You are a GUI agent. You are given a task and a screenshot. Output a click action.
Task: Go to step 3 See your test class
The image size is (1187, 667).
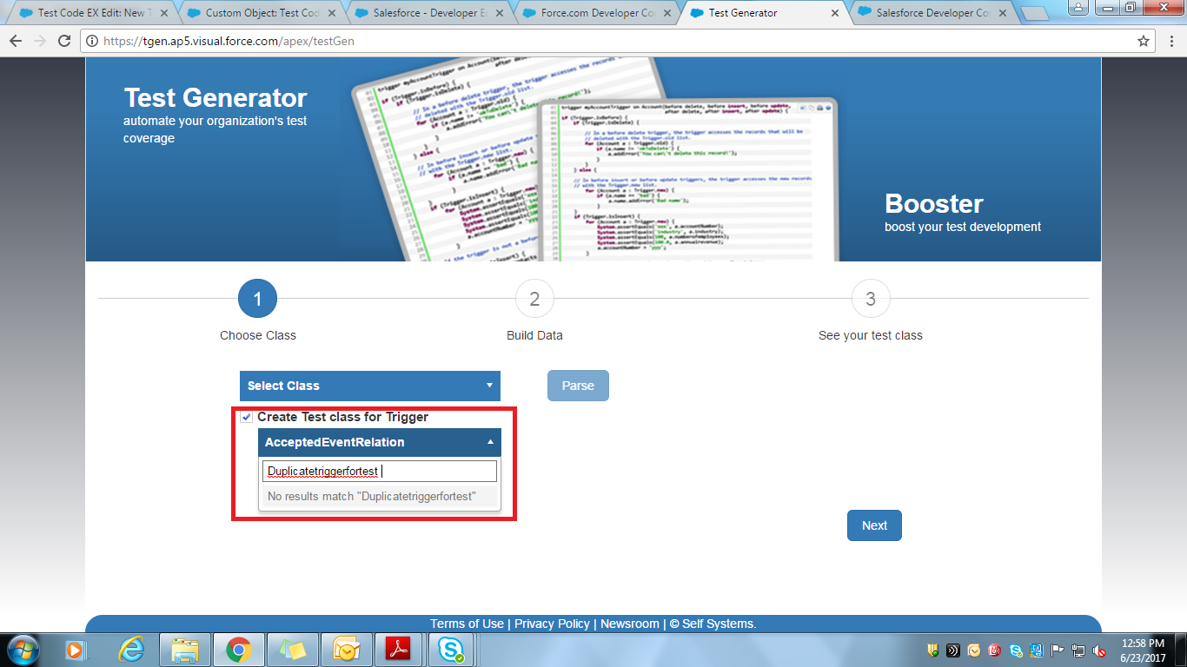tap(871, 299)
